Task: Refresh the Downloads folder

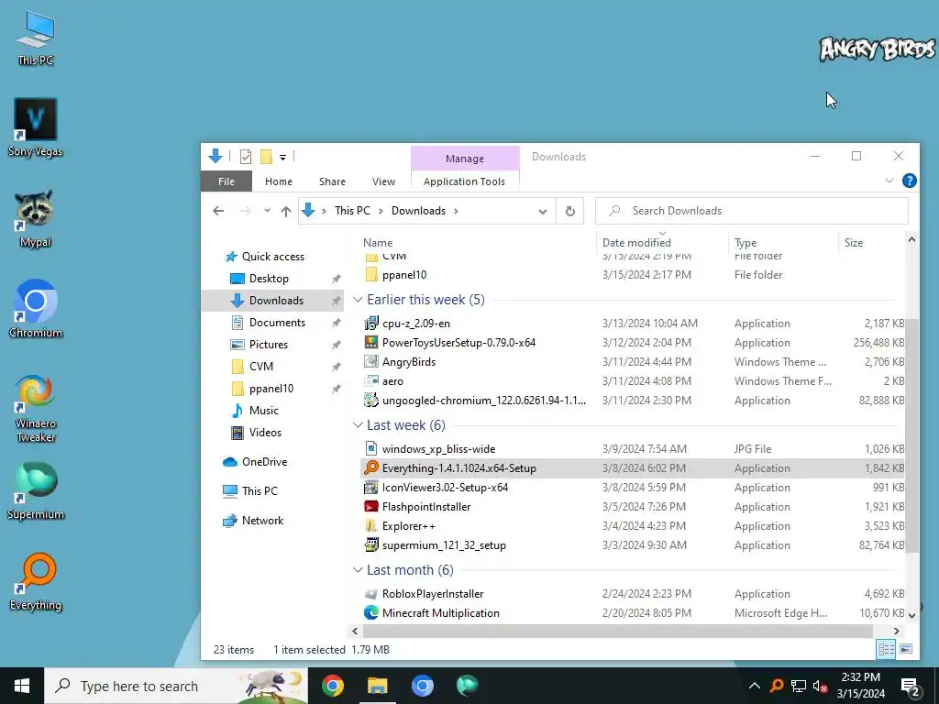Action: pyautogui.click(x=570, y=211)
